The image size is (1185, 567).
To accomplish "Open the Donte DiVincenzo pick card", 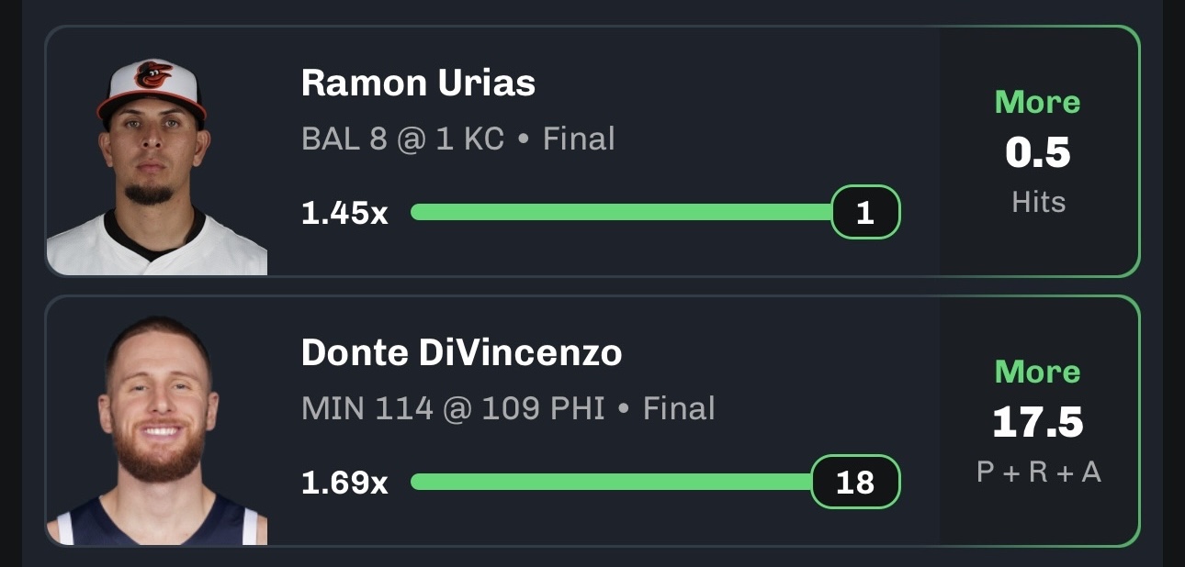I will tap(592, 421).
